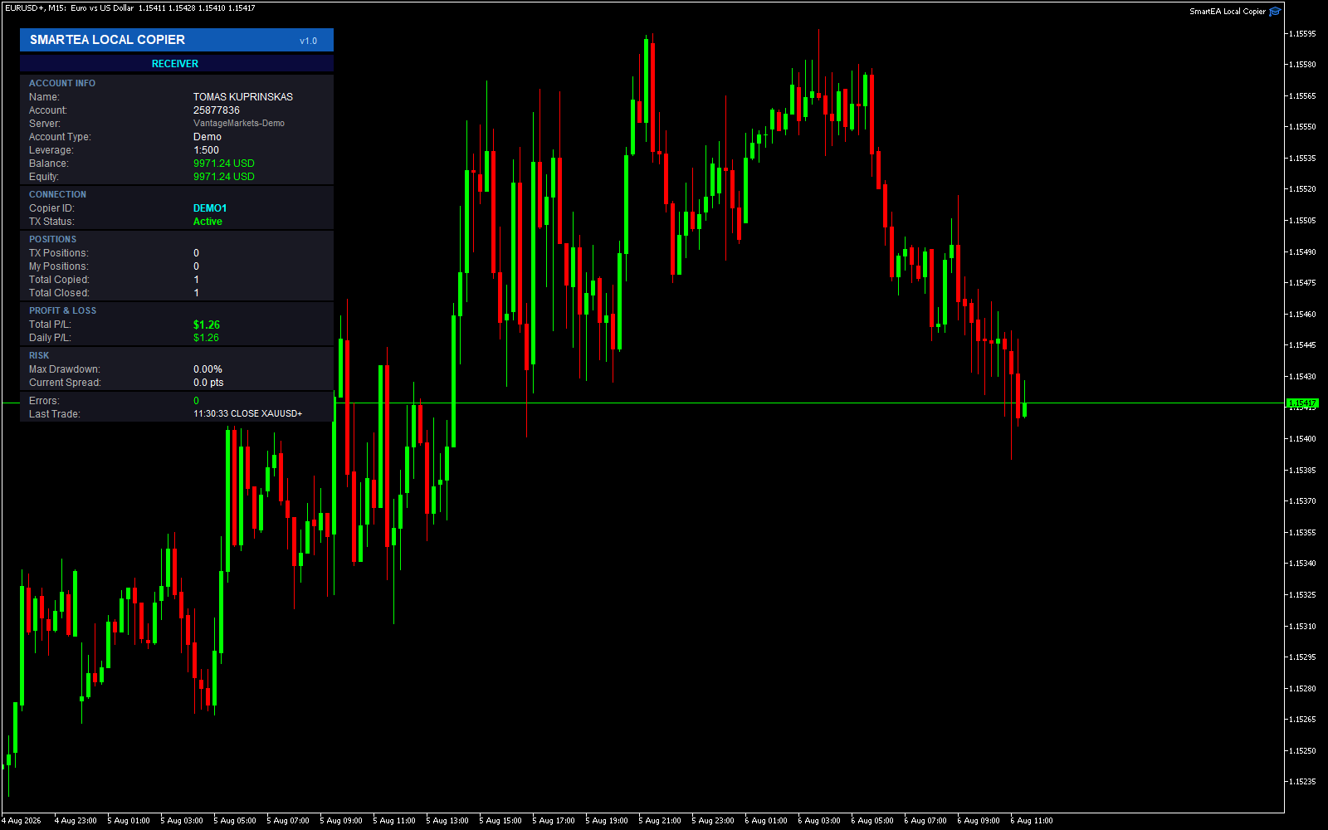Viewport: 1328px width, 830px height.
Task: Click the 9971.24 USD Balance value
Action: [224, 164]
